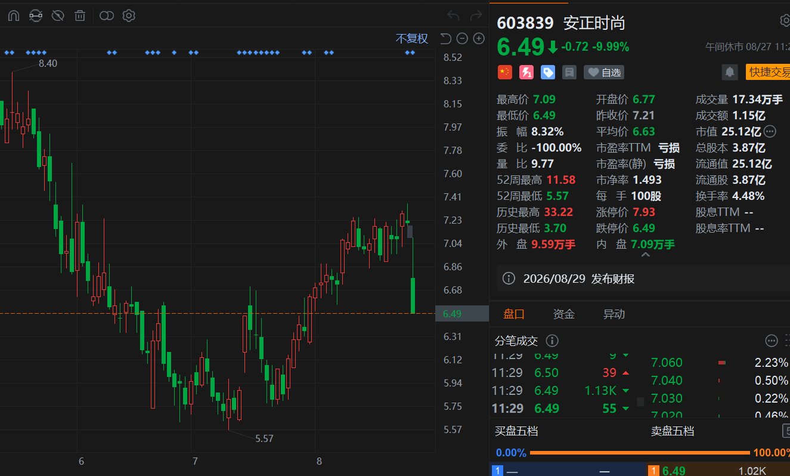Click the stock code 603839
This screenshot has width=790, height=476.
[x=525, y=23]
